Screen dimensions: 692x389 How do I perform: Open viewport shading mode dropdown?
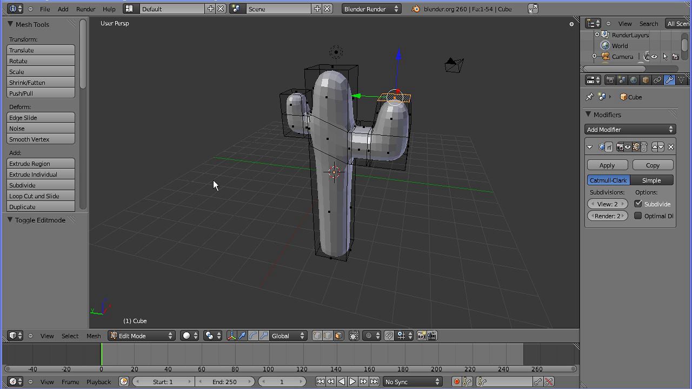[x=190, y=336]
